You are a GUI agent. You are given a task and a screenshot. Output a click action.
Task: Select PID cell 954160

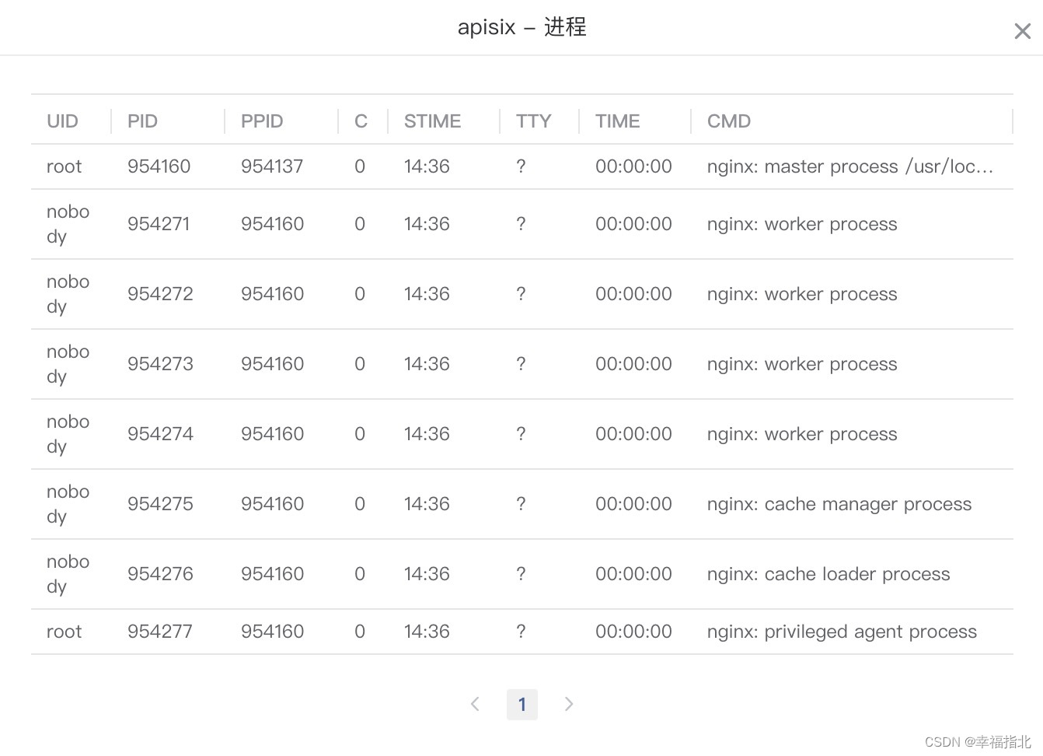[159, 166]
